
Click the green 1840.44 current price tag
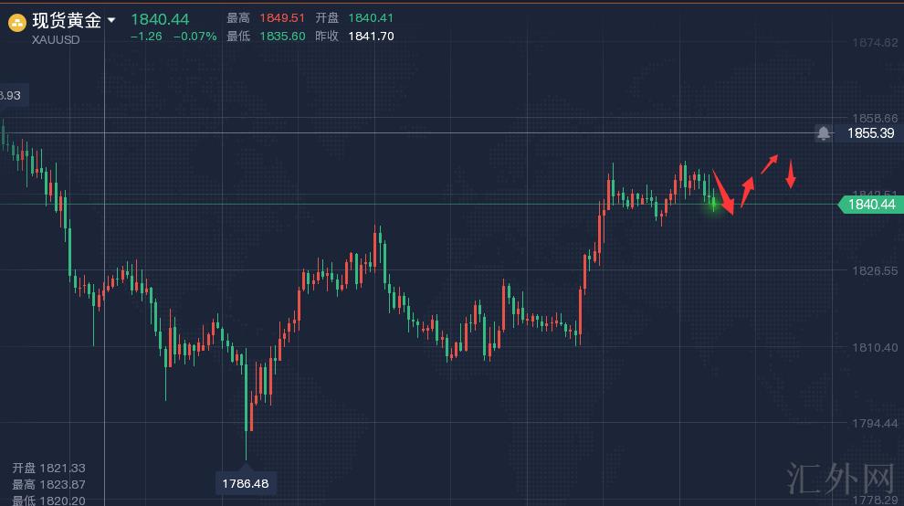869,205
